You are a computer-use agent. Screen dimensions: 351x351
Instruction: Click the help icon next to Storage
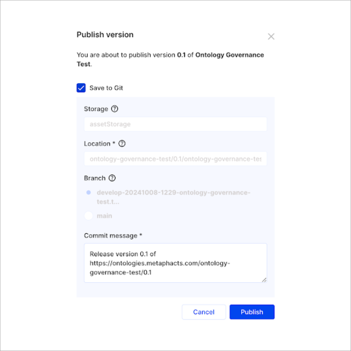click(114, 109)
